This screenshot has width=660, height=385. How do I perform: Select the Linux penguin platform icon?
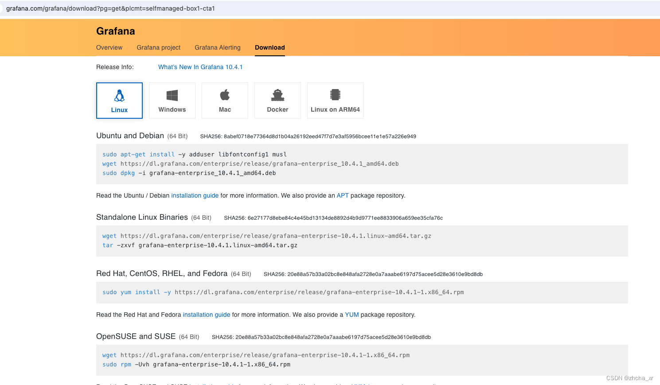click(119, 96)
